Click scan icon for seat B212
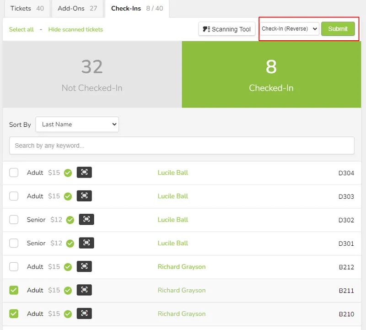The image size is (366, 330). pyautogui.click(x=84, y=266)
